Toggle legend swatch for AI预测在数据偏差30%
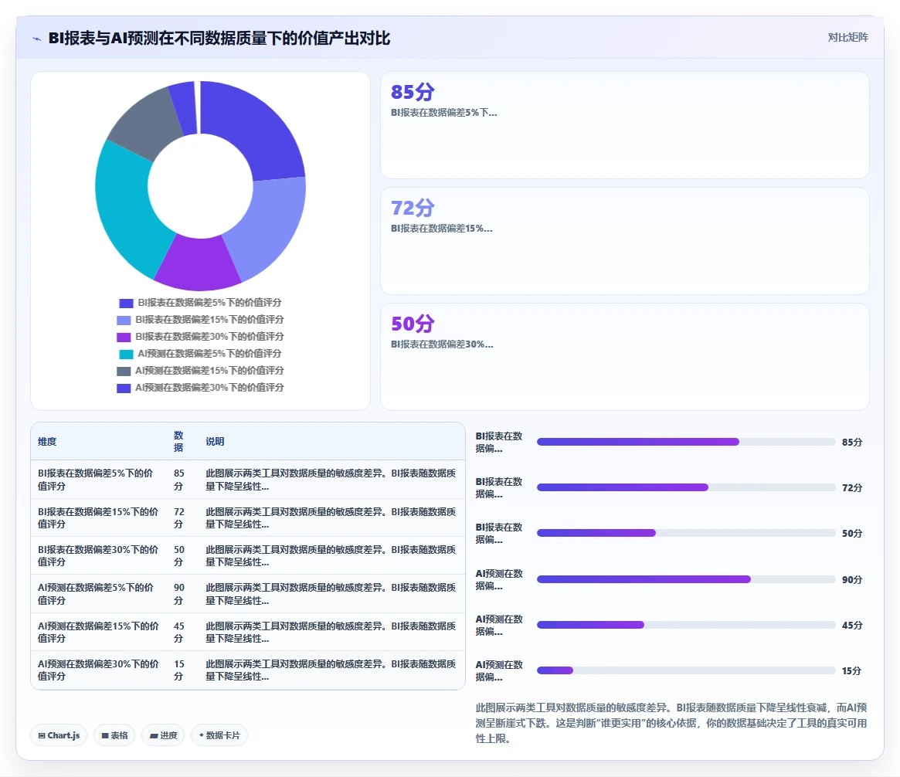Viewport: 900px width, 777px height. 124,388
